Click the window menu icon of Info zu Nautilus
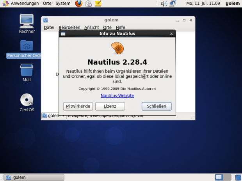This screenshot has height=181, width=242. [x=63, y=34]
